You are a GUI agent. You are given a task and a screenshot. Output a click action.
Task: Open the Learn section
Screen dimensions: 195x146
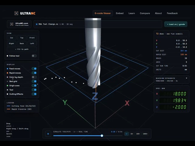132,13
